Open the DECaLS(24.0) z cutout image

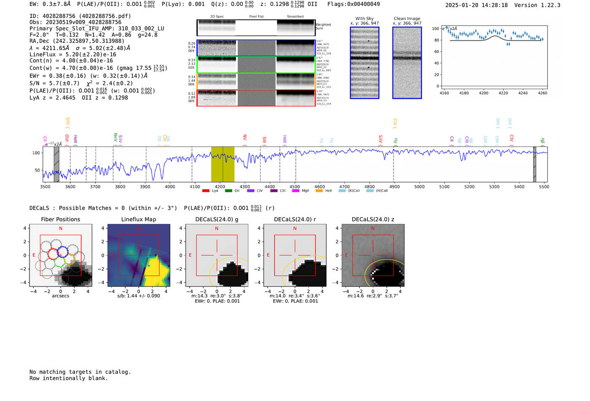point(373,255)
